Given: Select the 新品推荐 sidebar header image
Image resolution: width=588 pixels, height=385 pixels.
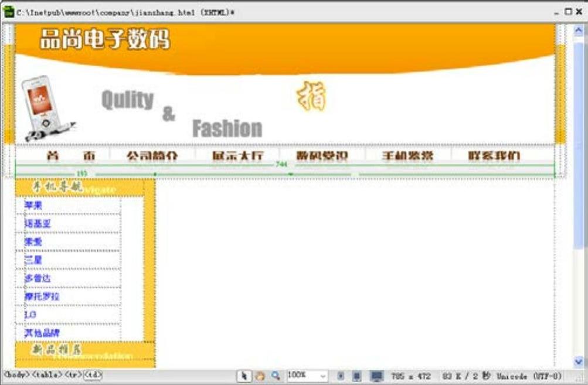Looking at the screenshot, I should (x=85, y=351).
